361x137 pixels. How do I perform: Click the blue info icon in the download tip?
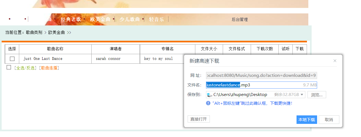[208, 103]
